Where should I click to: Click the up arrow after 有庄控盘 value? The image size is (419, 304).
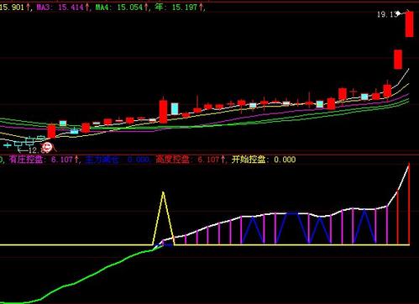tap(76, 160)
